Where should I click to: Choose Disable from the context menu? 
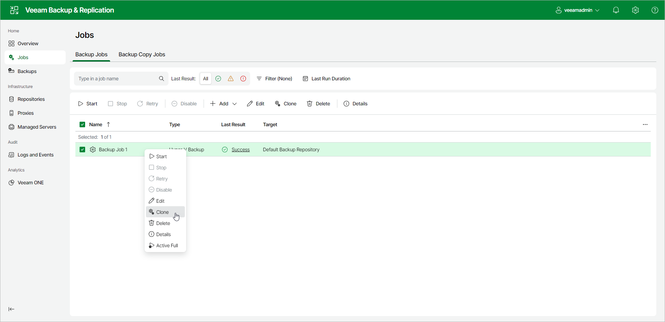[165, 190]
